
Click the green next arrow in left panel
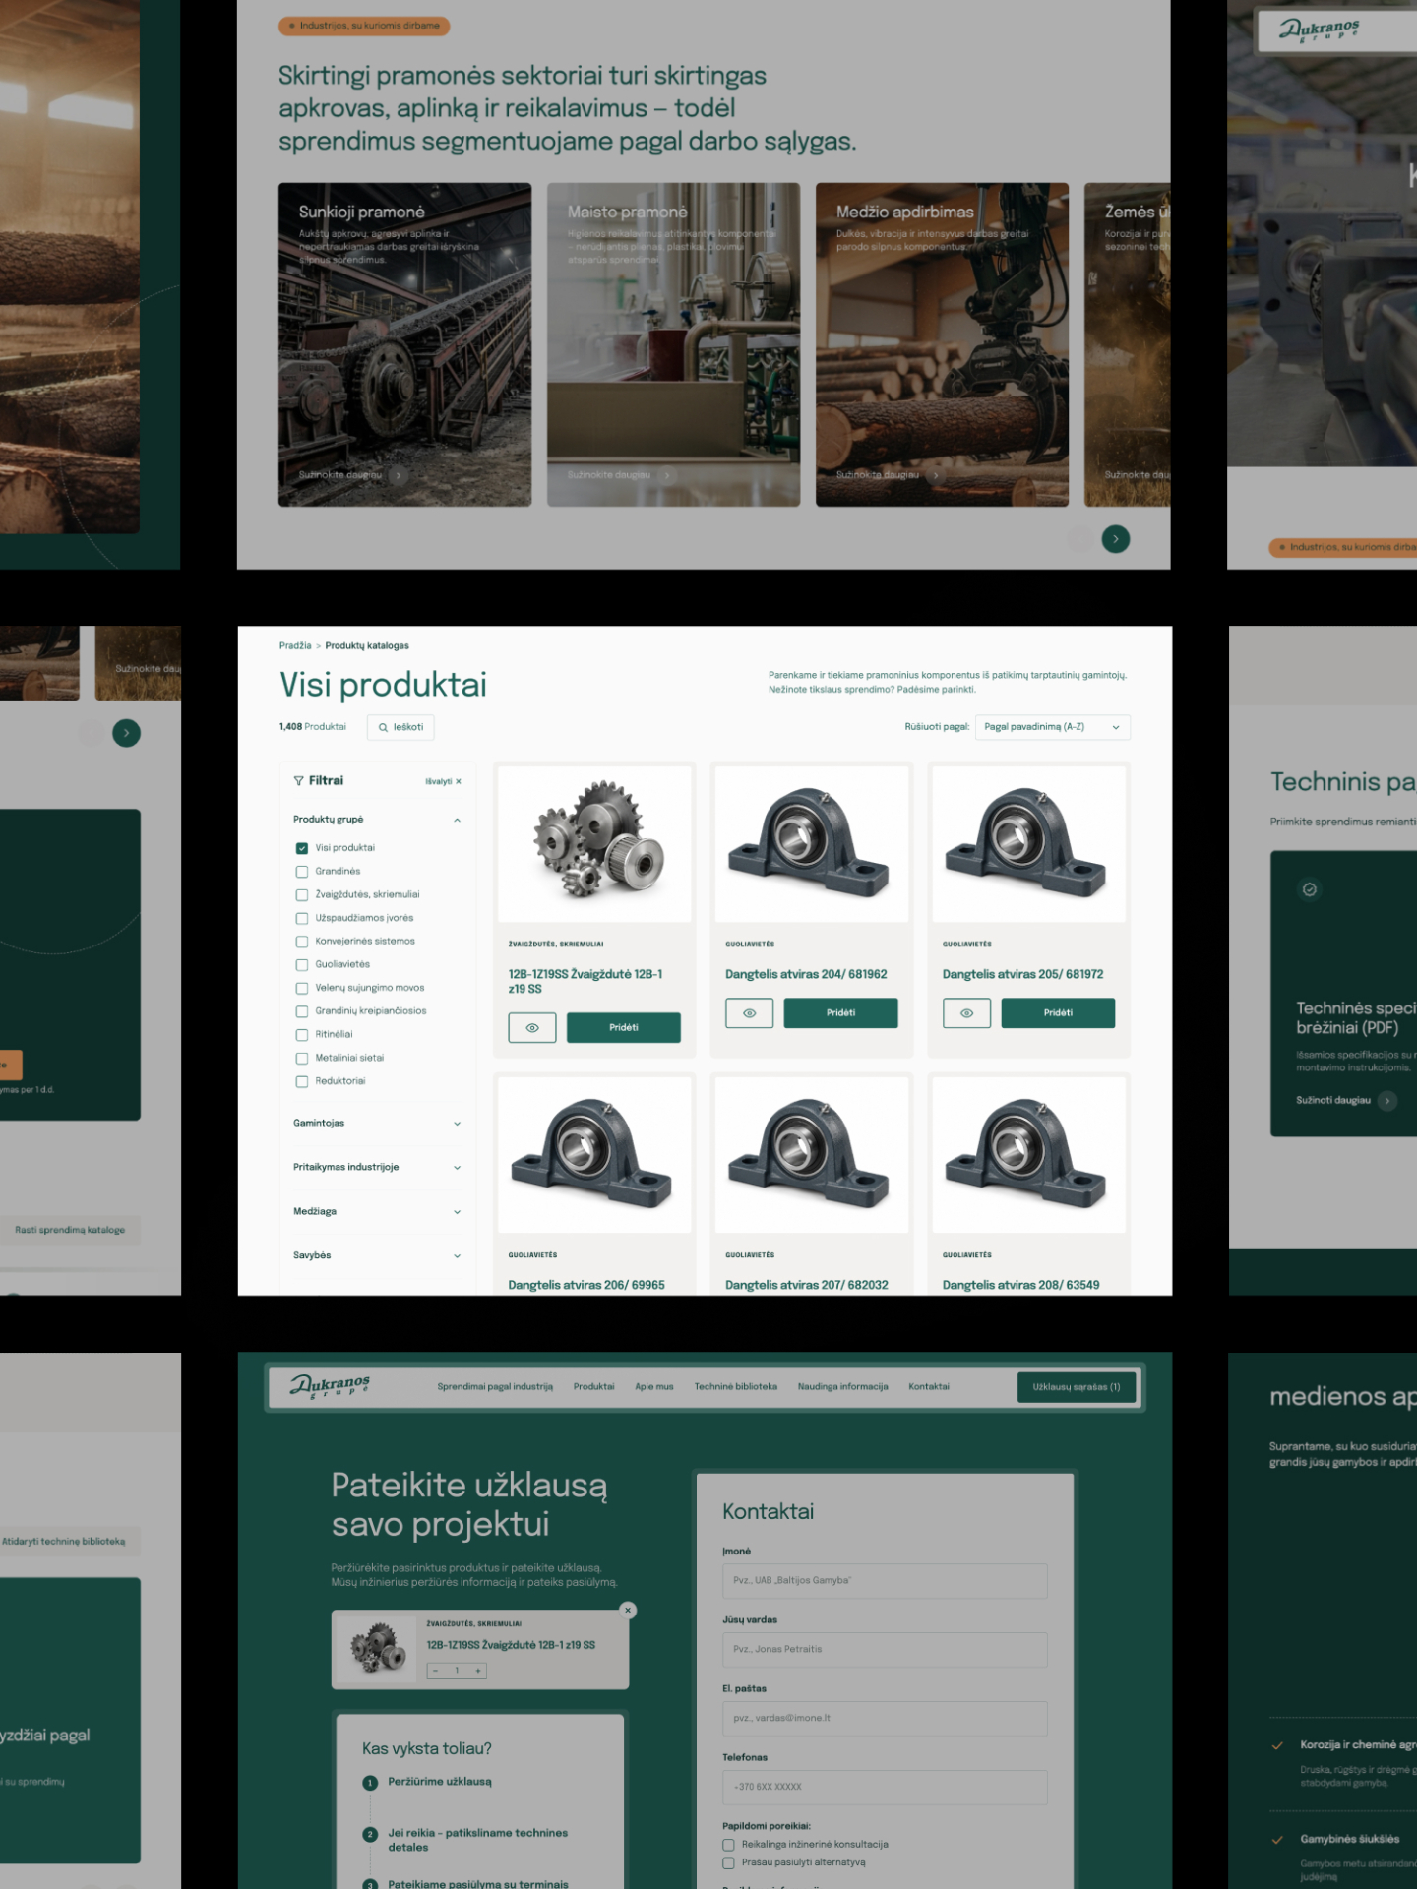click(x=127, y=733)
